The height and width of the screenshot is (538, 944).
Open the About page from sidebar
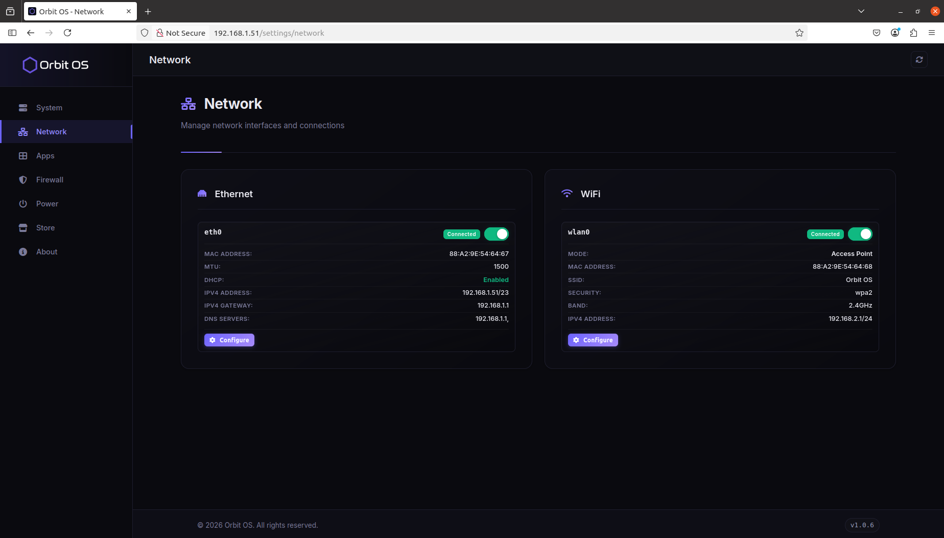pos(46,251)
